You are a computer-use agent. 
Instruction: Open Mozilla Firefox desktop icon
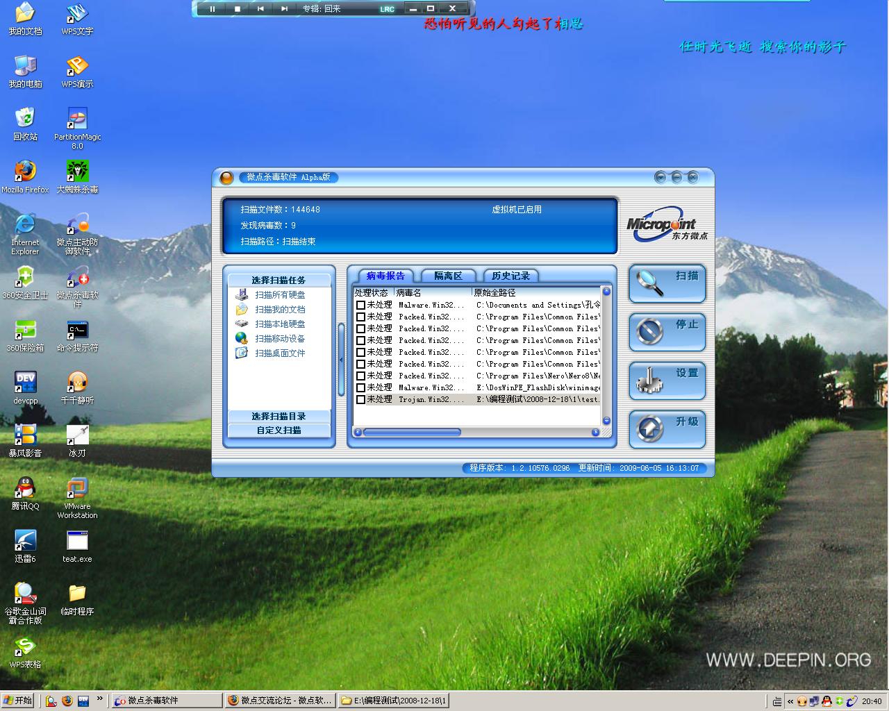[x=25, y=178]
